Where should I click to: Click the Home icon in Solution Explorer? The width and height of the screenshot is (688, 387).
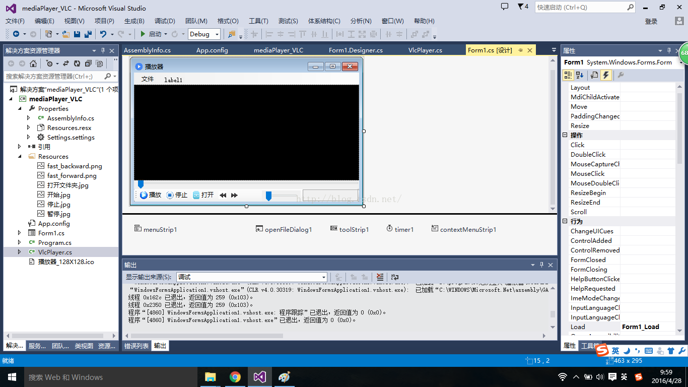33,63
